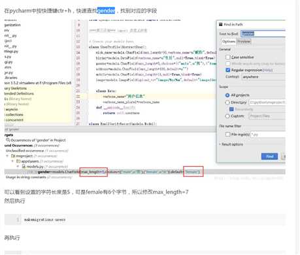Click the page's vertical scrollbar on the right
Screen dimensions: 300x255
point(297,127)
